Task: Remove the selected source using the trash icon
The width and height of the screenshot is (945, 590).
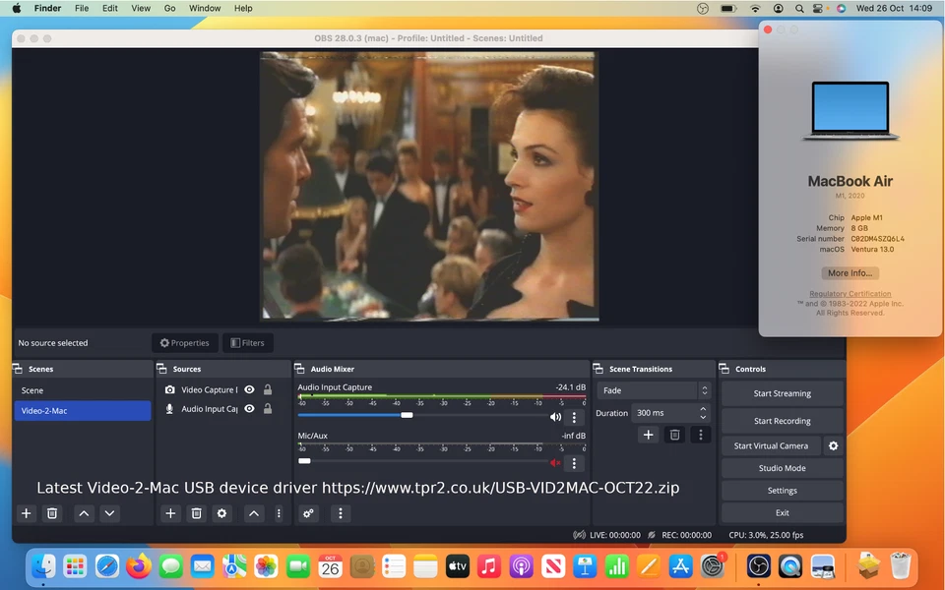Action: pos(197,512)
